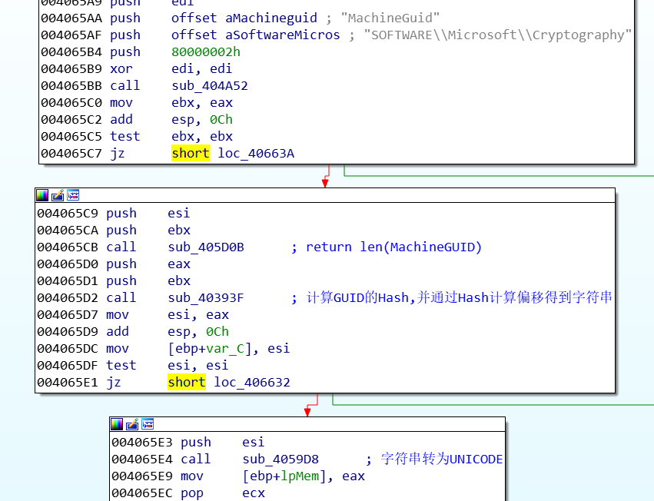Click address 004065C9
Screen dimensions: 654x501
[68, 214]
